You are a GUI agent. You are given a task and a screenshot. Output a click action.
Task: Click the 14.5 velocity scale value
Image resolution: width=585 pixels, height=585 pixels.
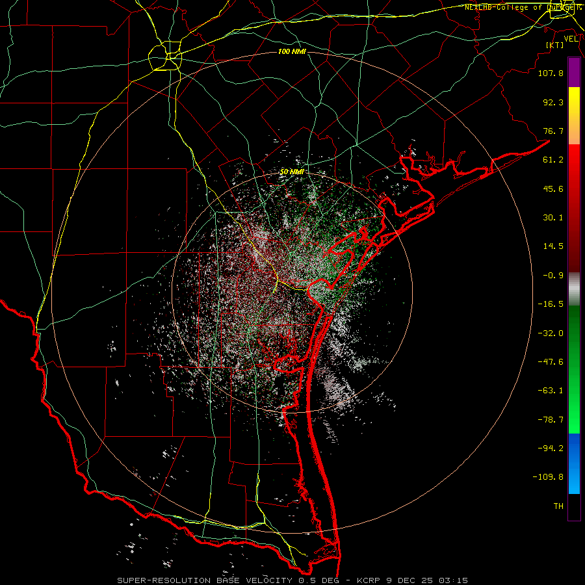pos(553,246)
